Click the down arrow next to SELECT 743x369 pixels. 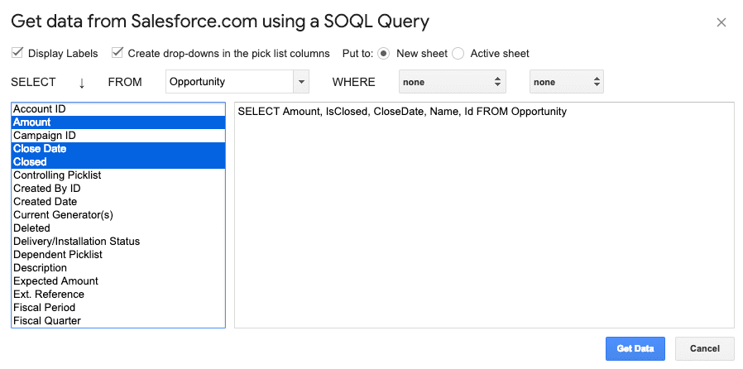[82, 83]
